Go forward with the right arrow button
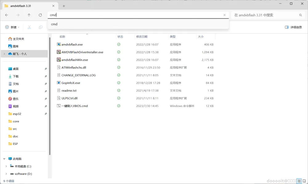The image size is (308, 184). pyautogui.click(x=18, y=15)
